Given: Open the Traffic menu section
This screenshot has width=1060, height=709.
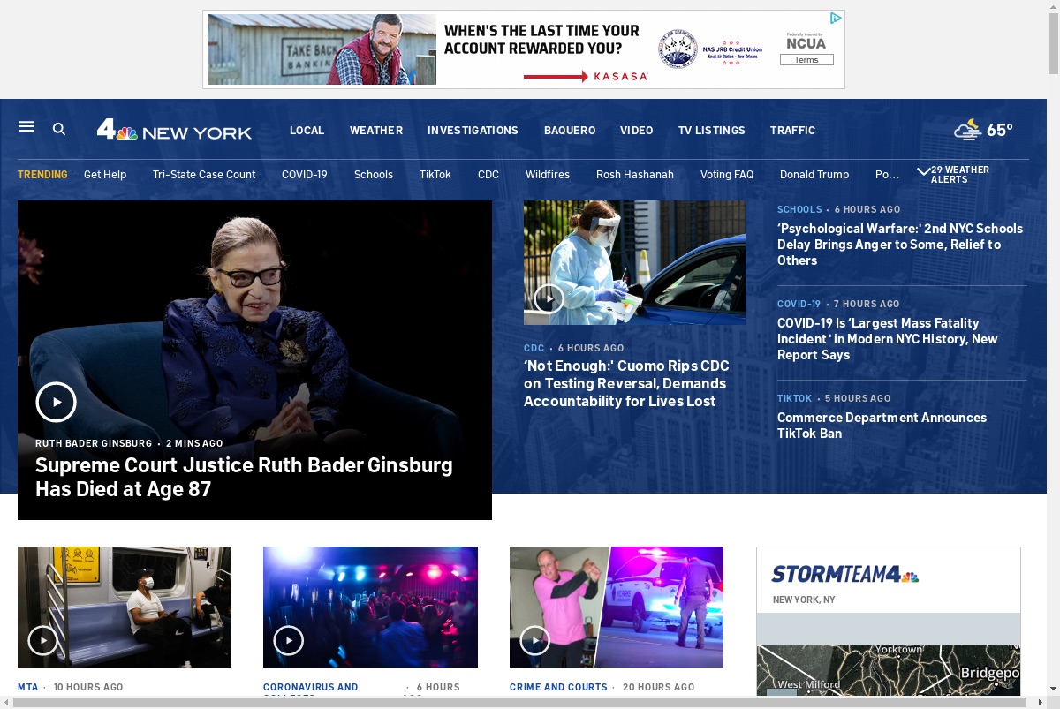Looking at the screenshot, I should coord(792,130).
